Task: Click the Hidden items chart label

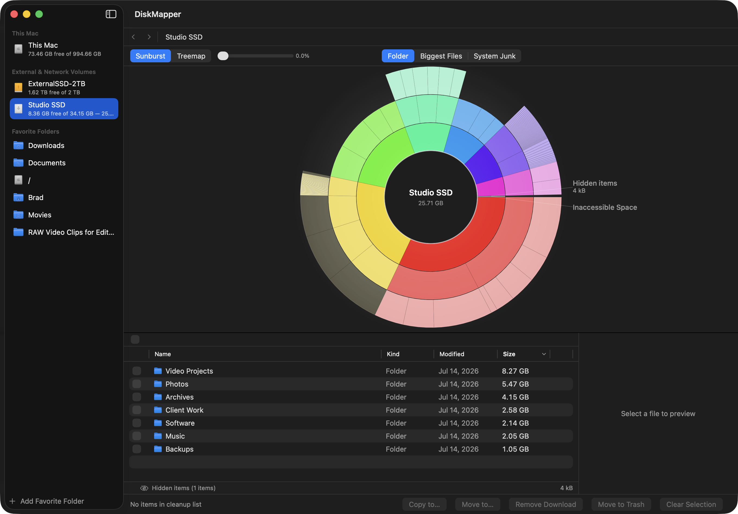Action: coord(595,186)
